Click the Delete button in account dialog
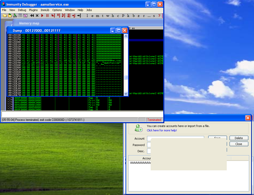This screenshot has height=195, width=254. click(x=239, y=138)
